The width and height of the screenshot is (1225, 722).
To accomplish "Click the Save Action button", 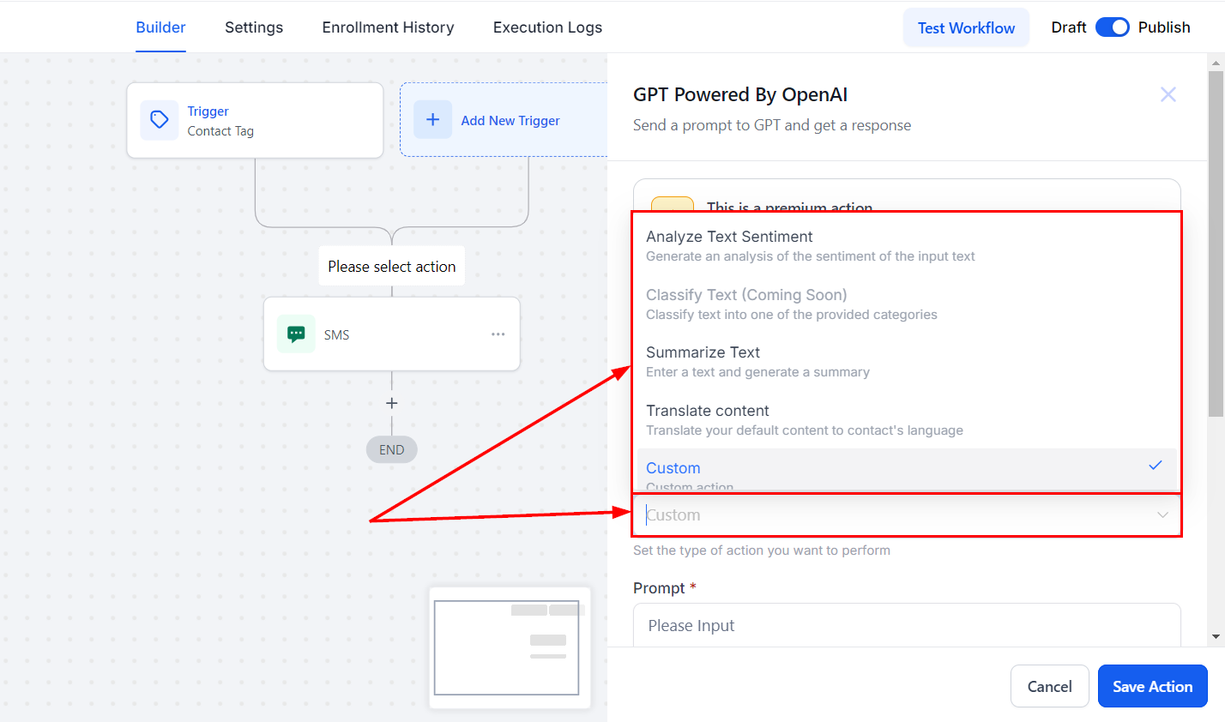I will pyautogui.click(x=1152, y=686).
